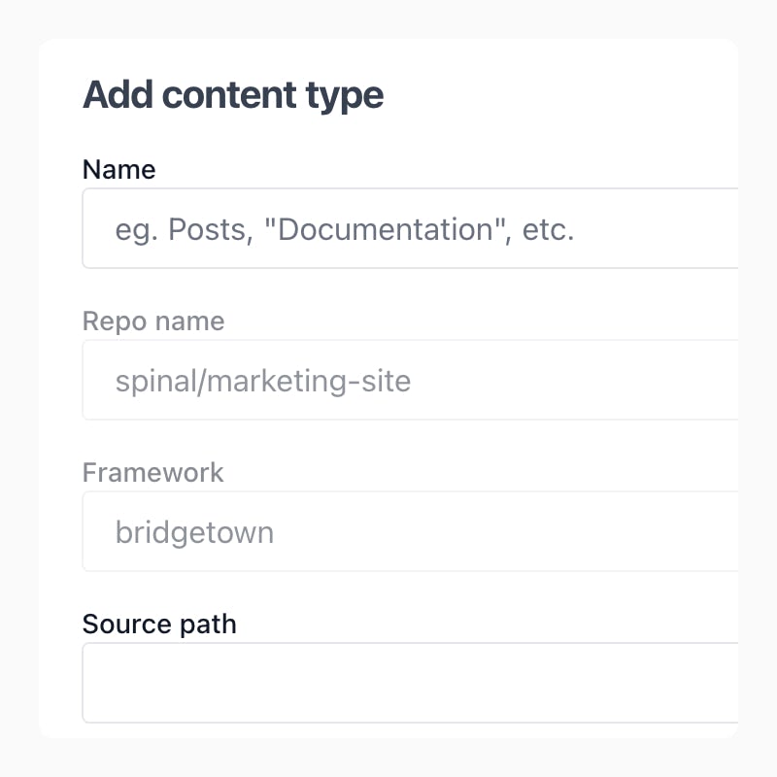
Task: Focus the empty Source path field
Action: click(x=410, y=683)
